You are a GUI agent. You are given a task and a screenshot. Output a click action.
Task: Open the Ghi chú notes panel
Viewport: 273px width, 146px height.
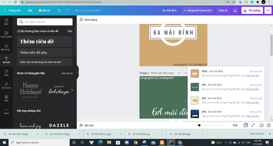tap(87, 125)
